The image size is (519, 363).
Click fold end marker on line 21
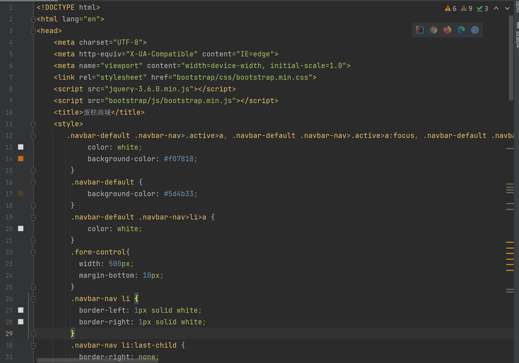(x=33, y=240)
